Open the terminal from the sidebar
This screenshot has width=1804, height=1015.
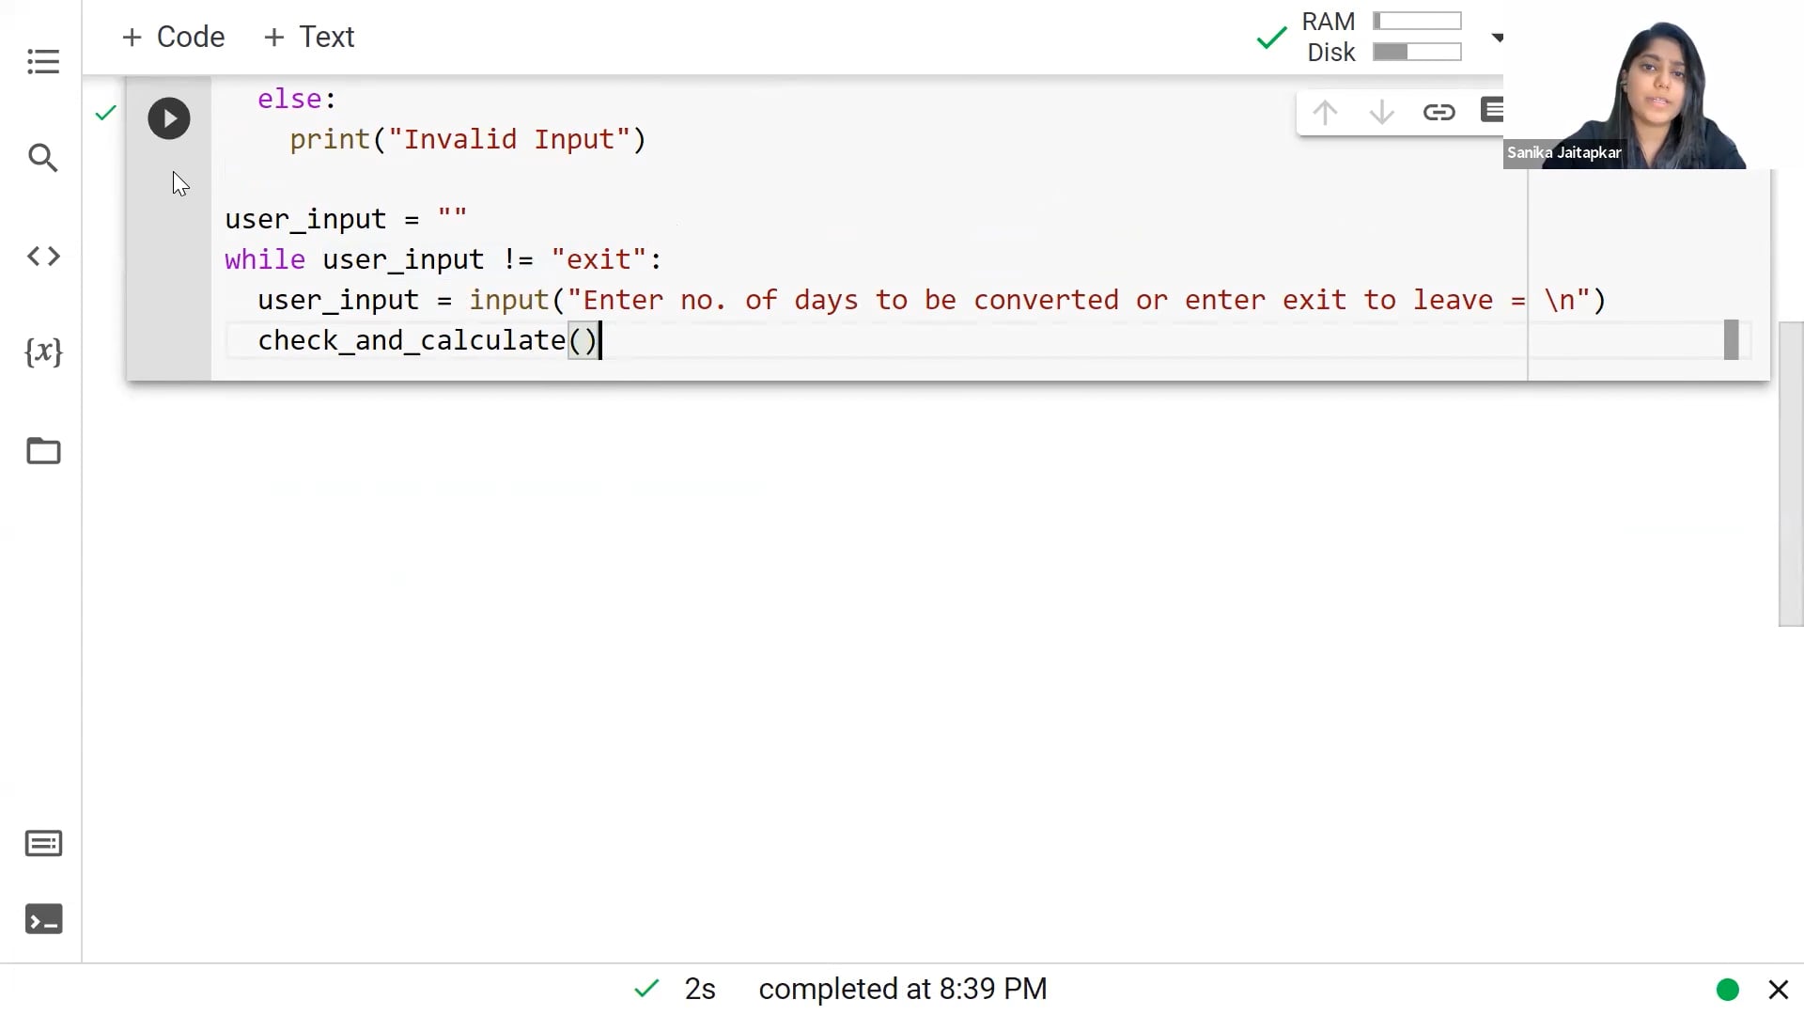point(43,919)
